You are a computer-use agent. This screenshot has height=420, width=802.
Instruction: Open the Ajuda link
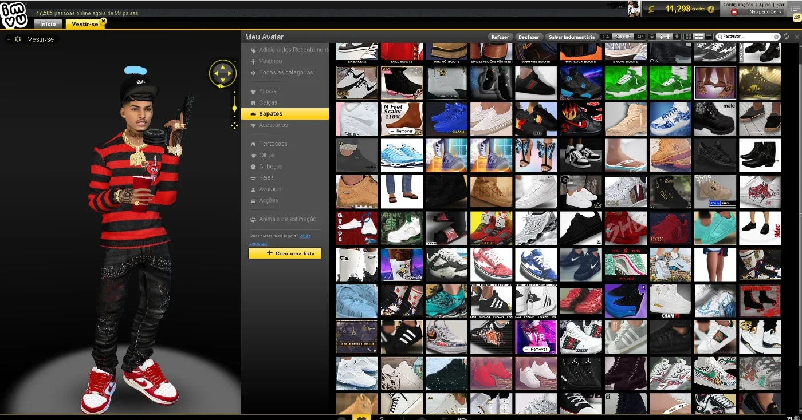(x=765, y=5)
